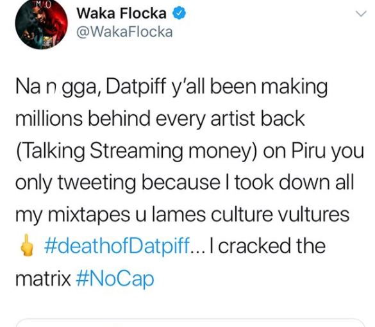The height and width of the screenshot is (327, 375).
Task: Click the word Datpiff in first line
Action: pyautogui.click(x=136, y=87)
